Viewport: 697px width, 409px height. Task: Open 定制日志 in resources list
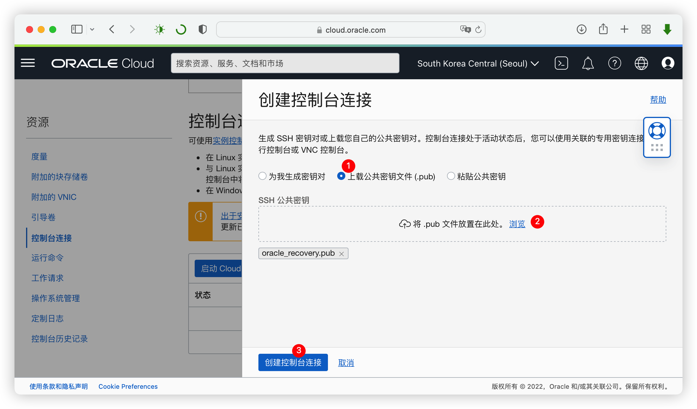pyautogui.click(x=48, y=318)
